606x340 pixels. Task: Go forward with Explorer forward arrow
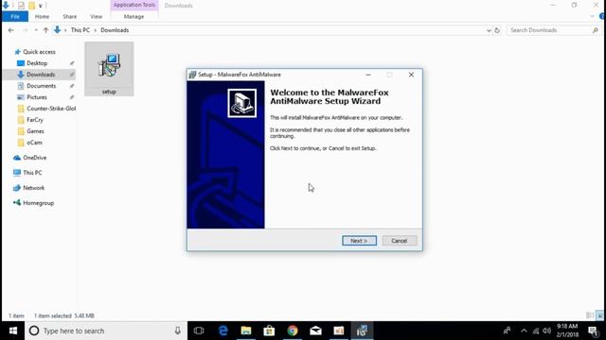tap(25, 30)
